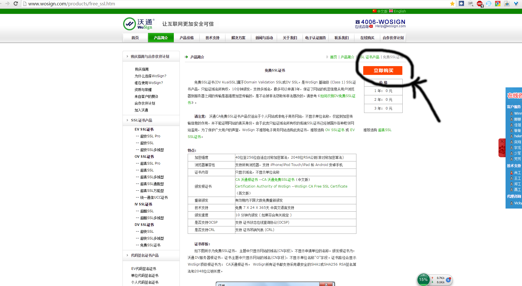Open WoSign CA Free SSL Certificate link
The width and height of the screenshot is (522, 286).
[x=321, y=186]
